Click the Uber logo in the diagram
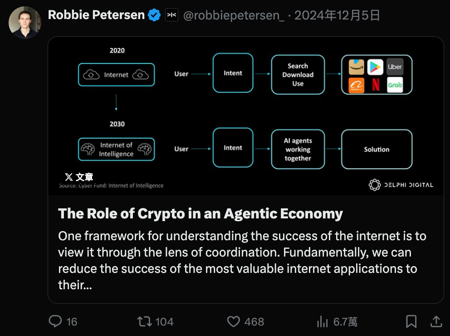This screenshot has width=450, height=336. pyautogui.click(x=395, y=67)
